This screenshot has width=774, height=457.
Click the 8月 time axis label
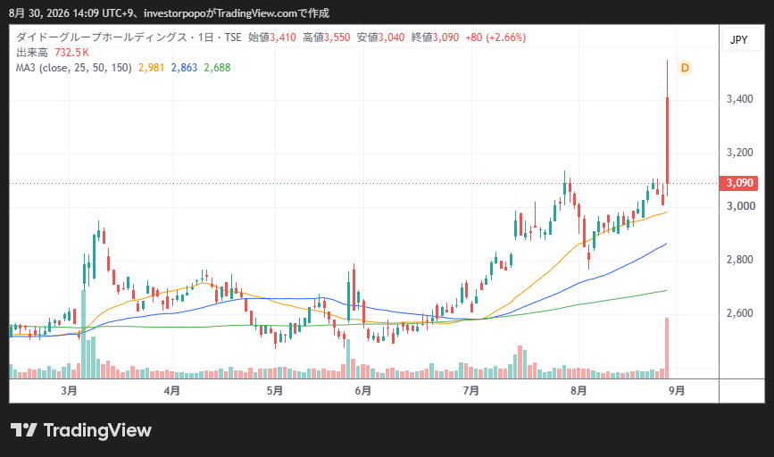[578, 391]
